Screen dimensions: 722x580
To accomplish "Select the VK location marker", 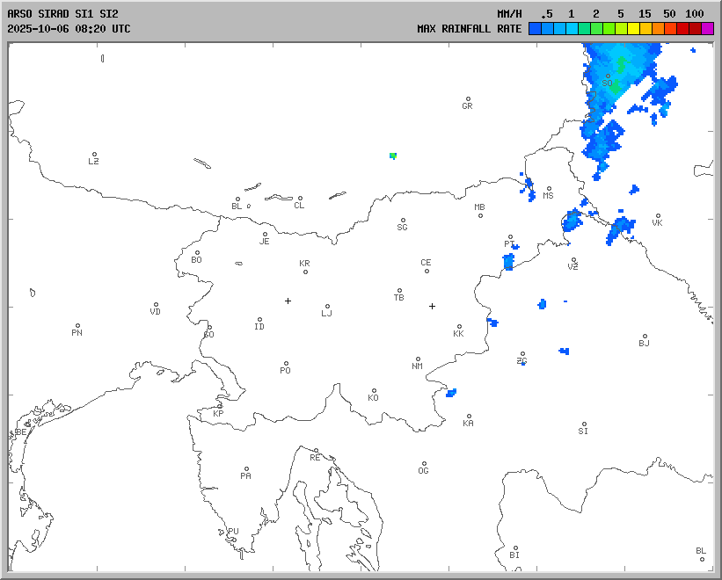I will (x=657, y=216).
